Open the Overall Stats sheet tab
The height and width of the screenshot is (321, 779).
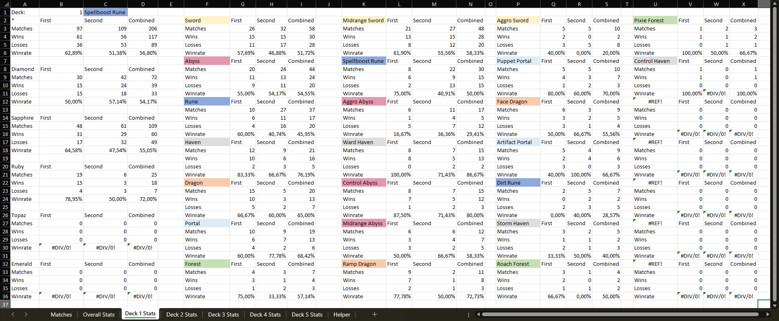coord(99,315)
